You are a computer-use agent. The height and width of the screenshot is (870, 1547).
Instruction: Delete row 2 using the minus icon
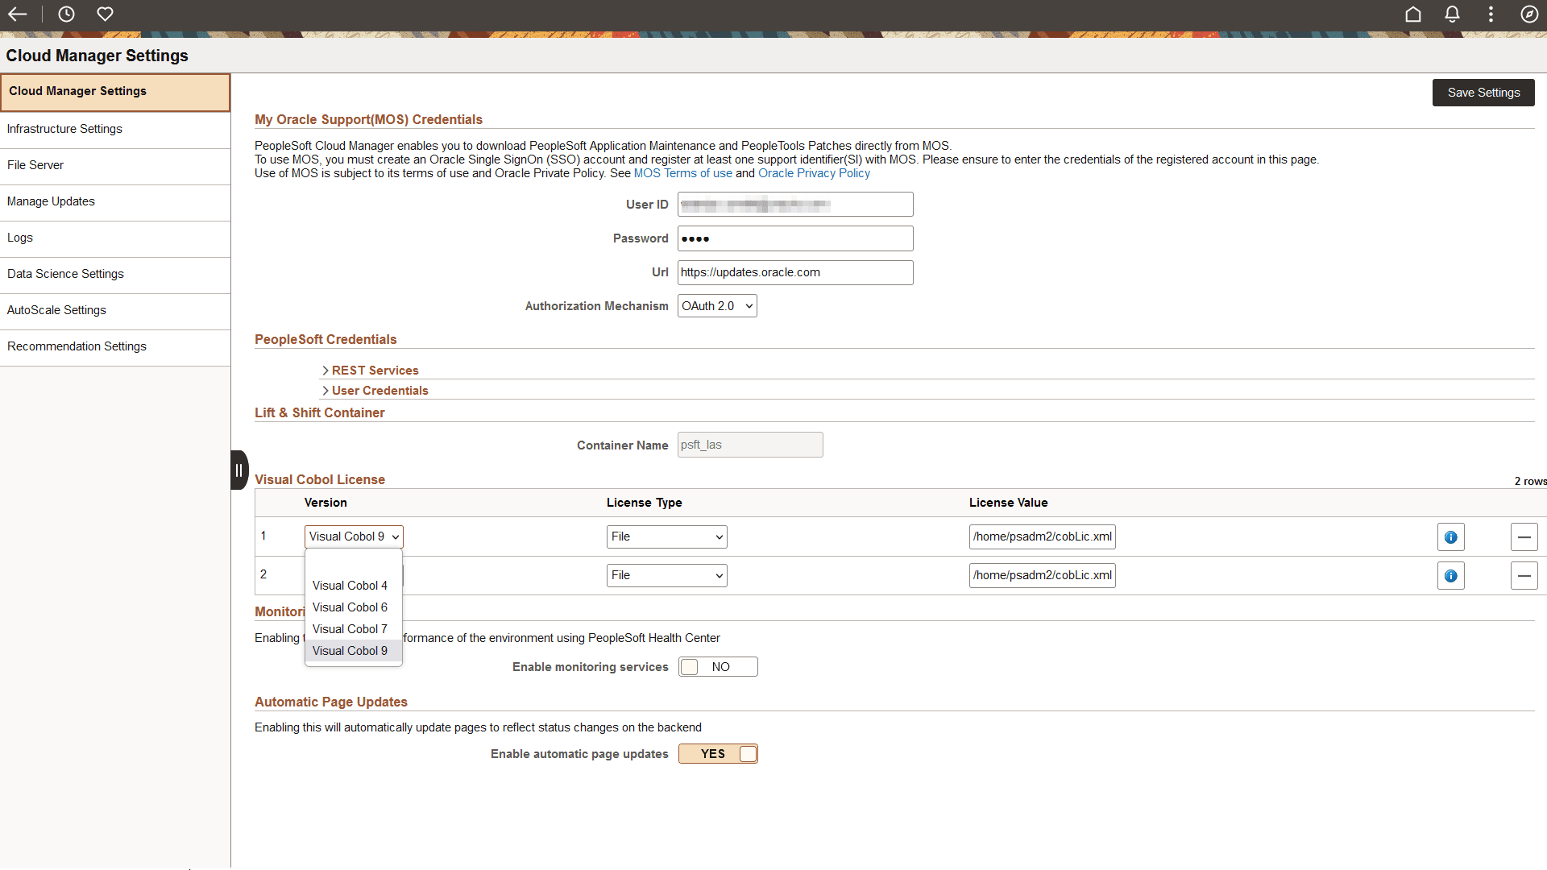click(x=1524, y=575)
